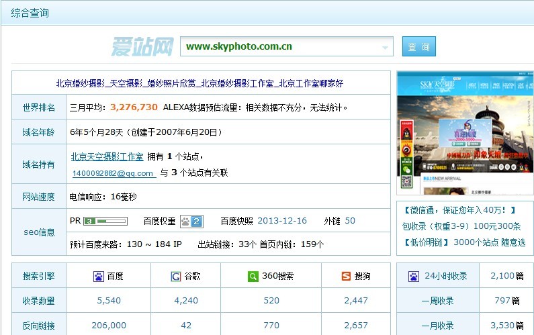Open the domain input dropdown arrow

click(x=385, y=47)
